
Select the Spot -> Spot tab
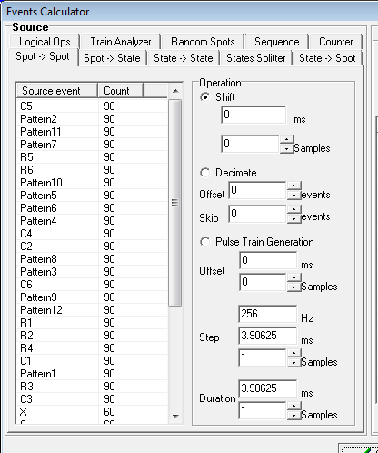click(x=43, y=56)
